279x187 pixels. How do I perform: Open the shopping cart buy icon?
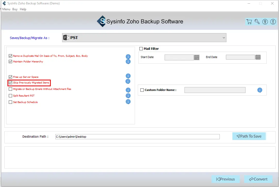(249, 22)
